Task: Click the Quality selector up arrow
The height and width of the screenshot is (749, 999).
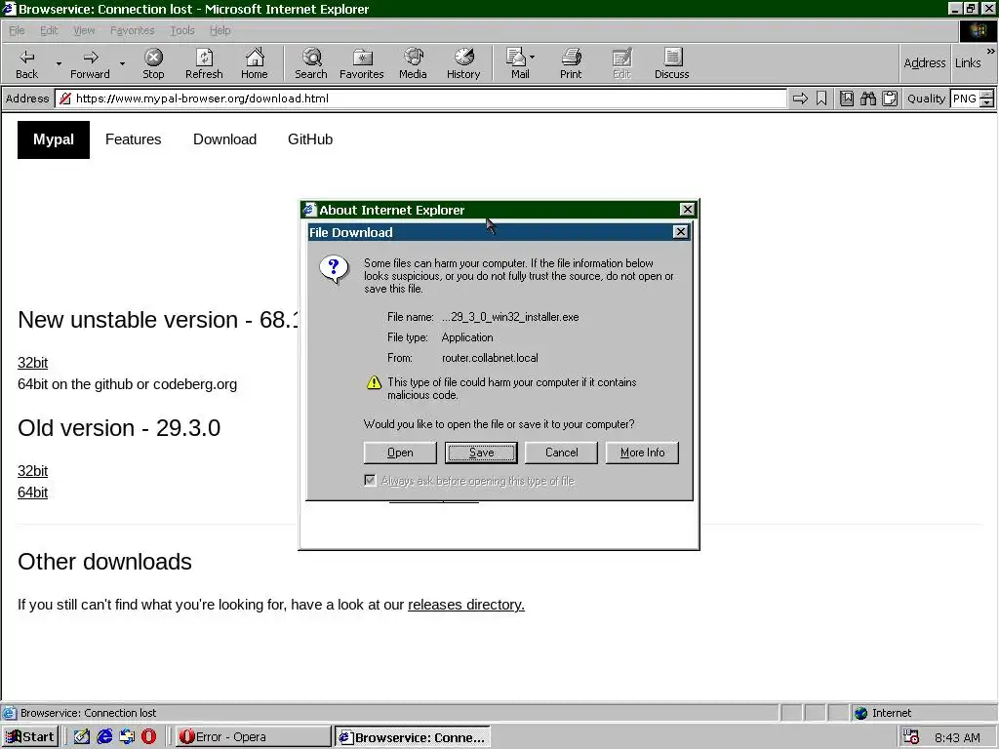Action: (987, 95)
